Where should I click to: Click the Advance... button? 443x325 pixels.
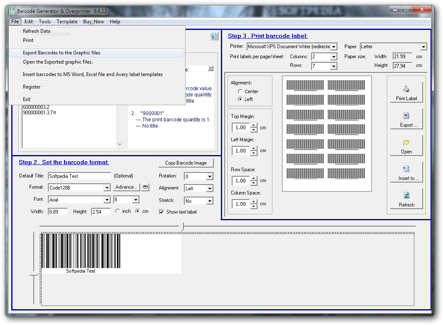(126, 187)
